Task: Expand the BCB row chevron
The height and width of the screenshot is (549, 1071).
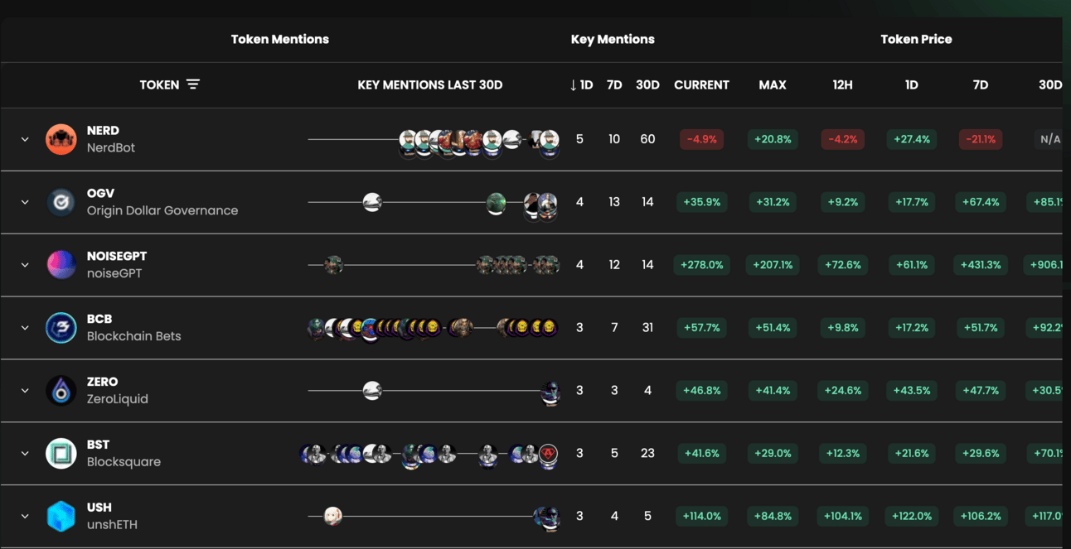Action: pos(25,328)
